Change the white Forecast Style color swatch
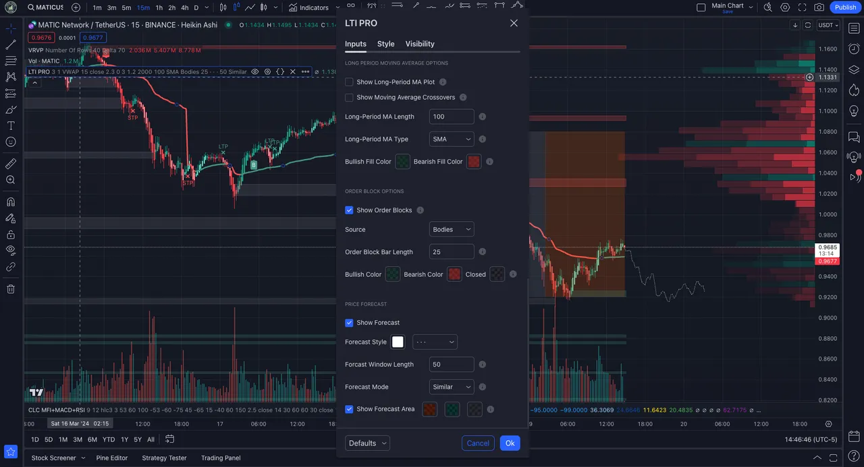 click(x=398, y=342)
